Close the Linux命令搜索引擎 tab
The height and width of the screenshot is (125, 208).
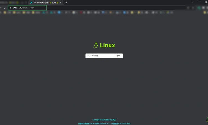[x=61, y=2]
